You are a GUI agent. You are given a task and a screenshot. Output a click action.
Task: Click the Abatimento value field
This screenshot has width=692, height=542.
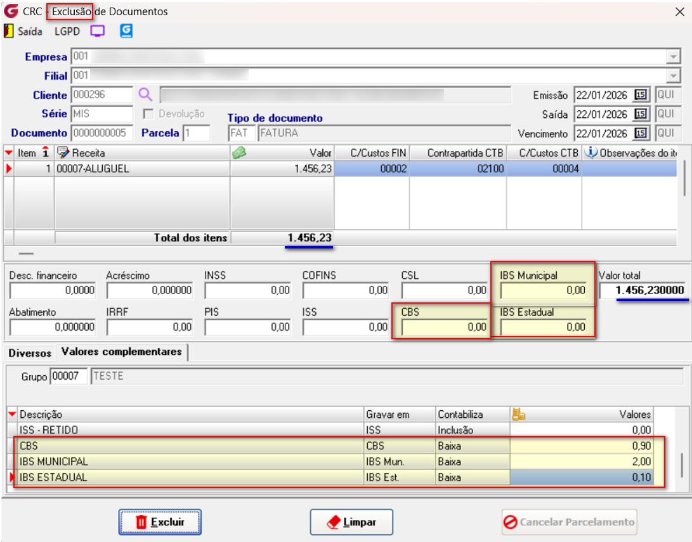pyautogui.click(x=53, y=327)
